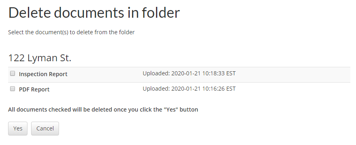Click the word 'Delete' in the main heading
The width and height of the screenshot is (356, 145).
pos(29,12)
